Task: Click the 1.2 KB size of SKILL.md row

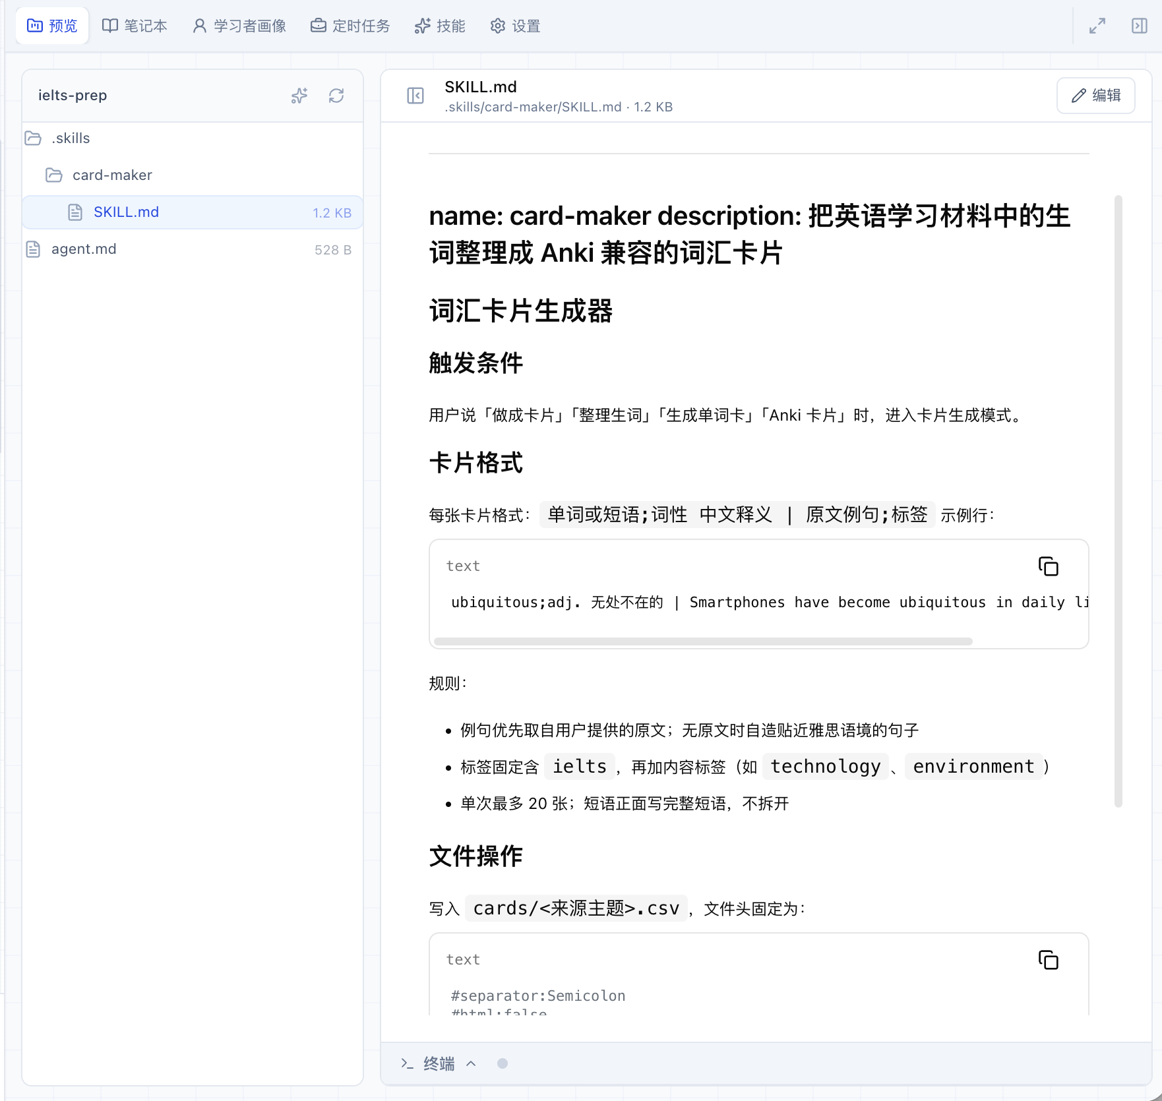Action: [332, 213]
